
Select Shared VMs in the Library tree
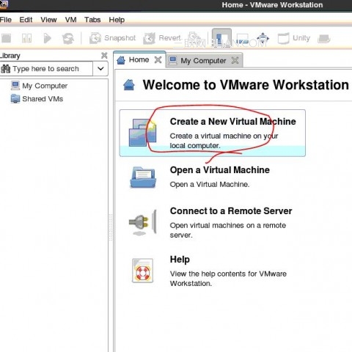(x=37, y=99)
